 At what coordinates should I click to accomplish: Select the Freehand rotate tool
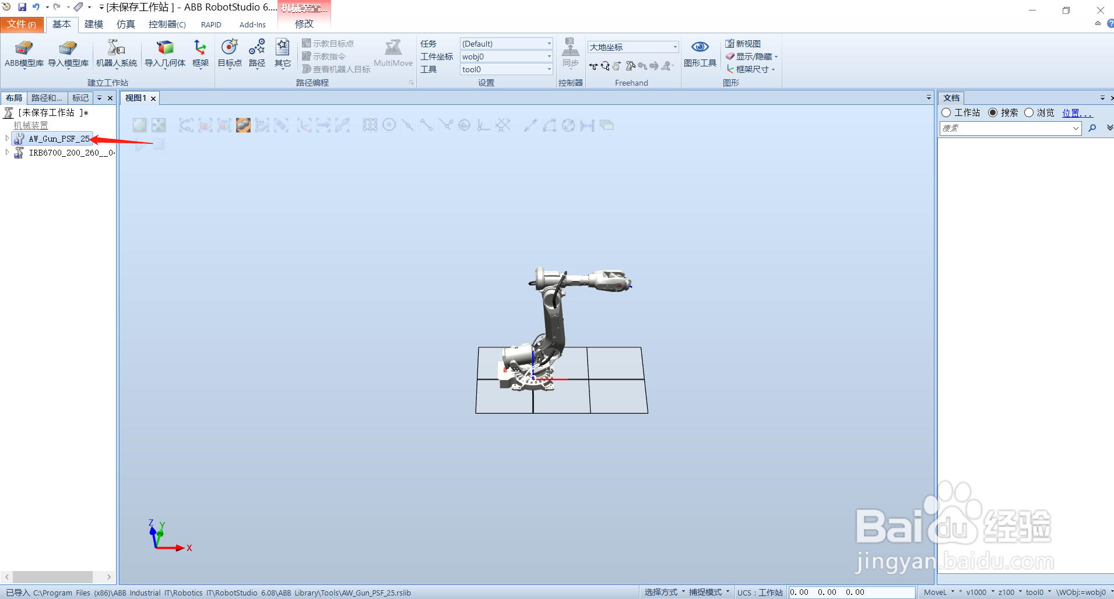[x=605, y=66]
